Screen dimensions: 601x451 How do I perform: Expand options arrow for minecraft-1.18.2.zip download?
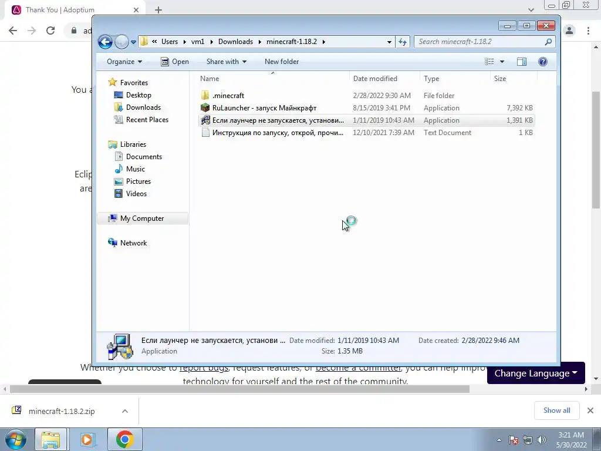click(x=124, y=411)
